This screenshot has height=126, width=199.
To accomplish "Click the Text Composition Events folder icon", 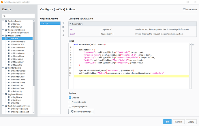I will (x=6, y=106).
